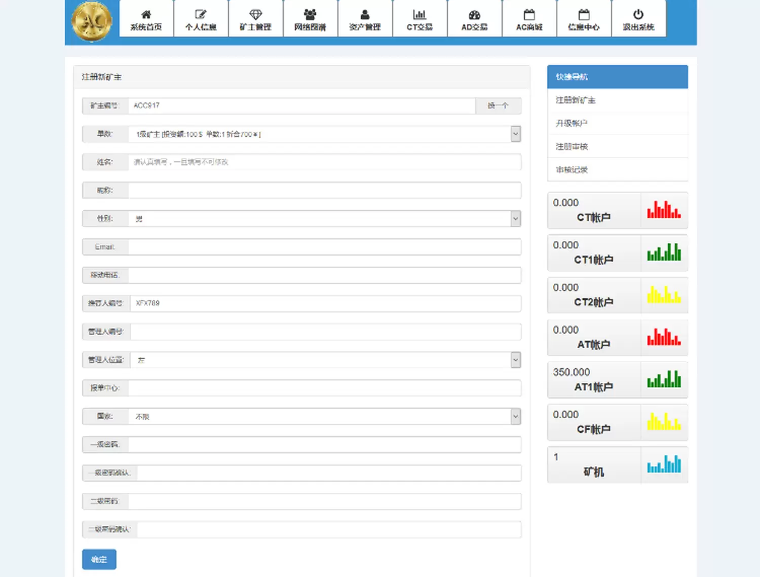760x577 pixels.
Task: Go to 审核记录 in quick navigation
Action: [572, 170]
